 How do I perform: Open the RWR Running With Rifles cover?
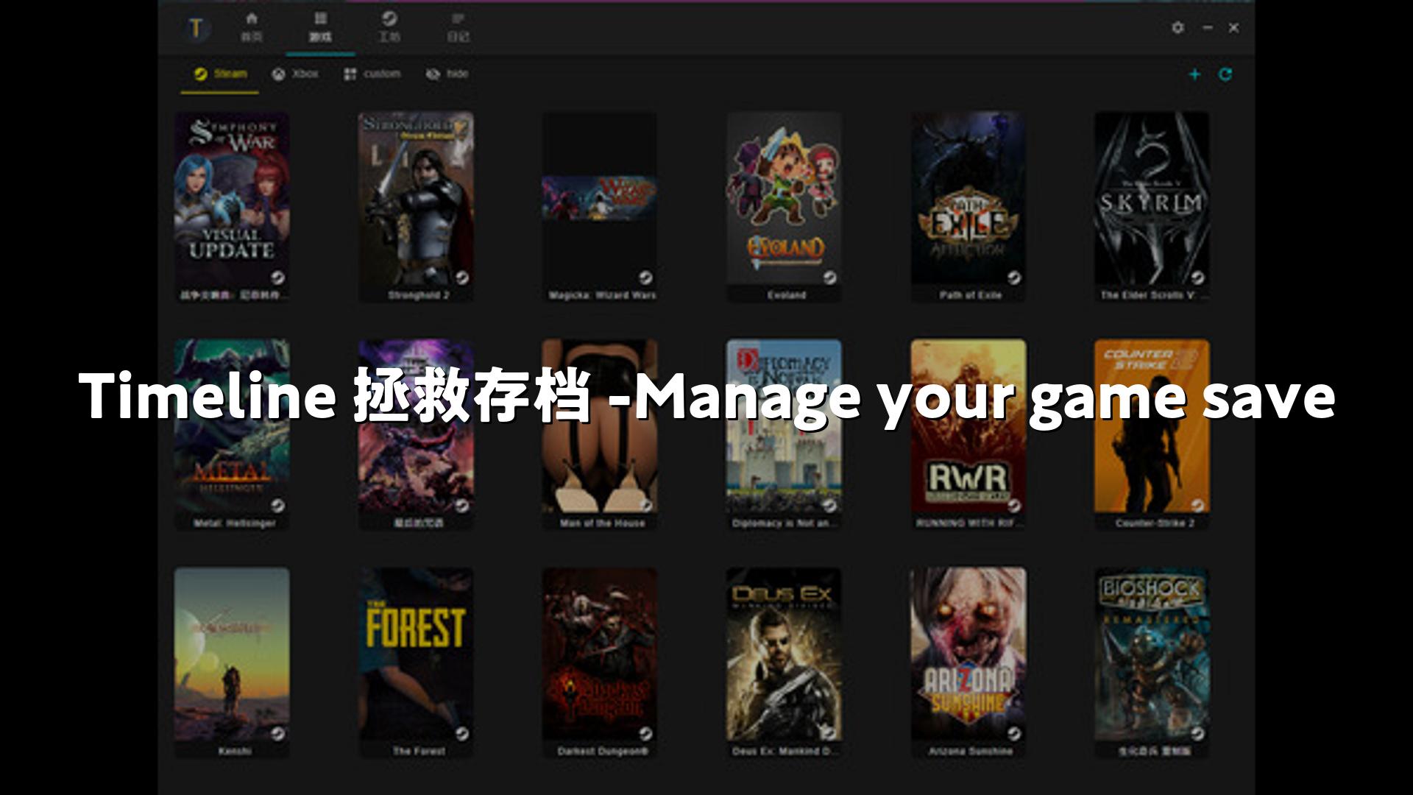[968, 426]
